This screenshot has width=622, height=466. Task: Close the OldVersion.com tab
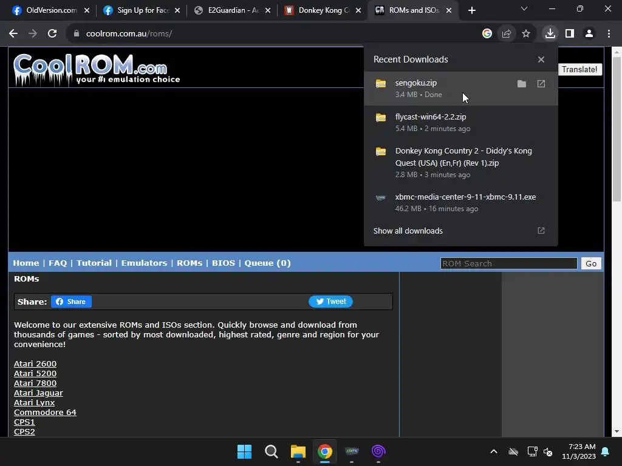tap(87, 10)
